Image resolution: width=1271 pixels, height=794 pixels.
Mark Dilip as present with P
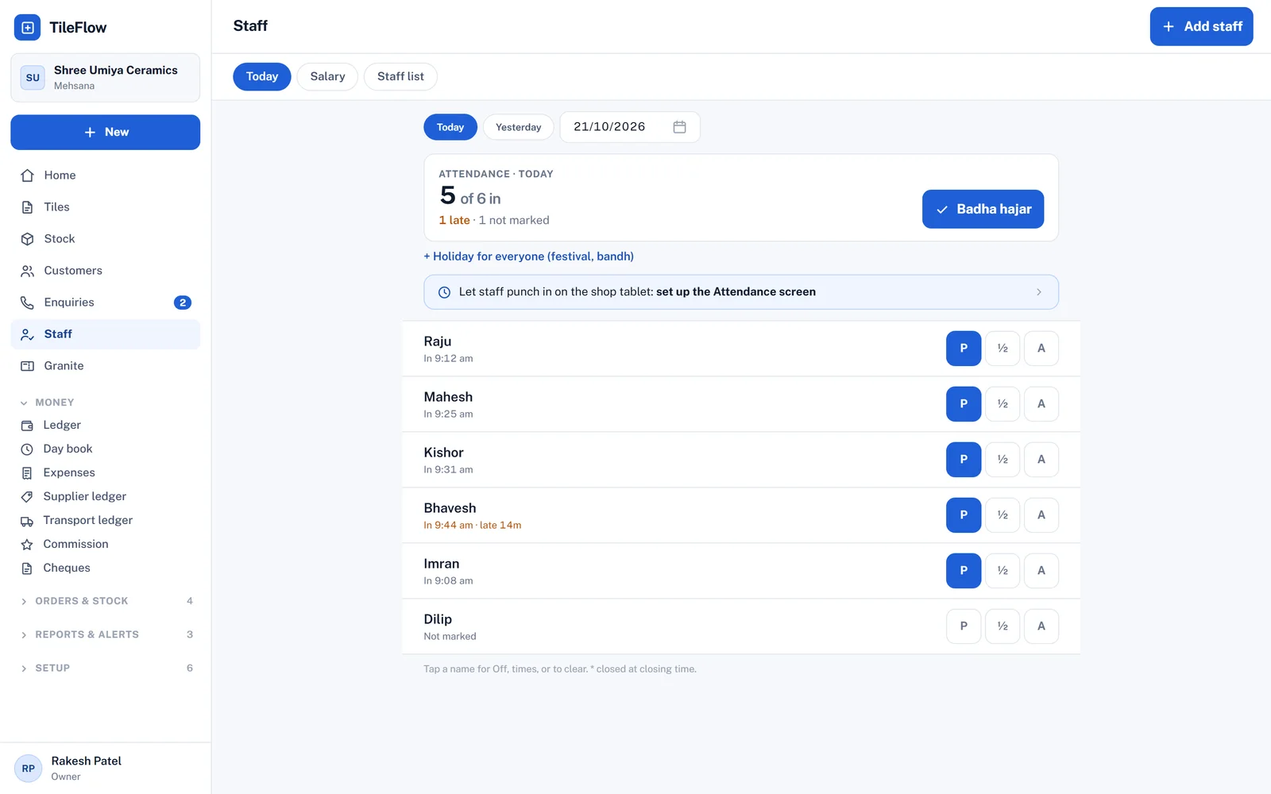964,626
